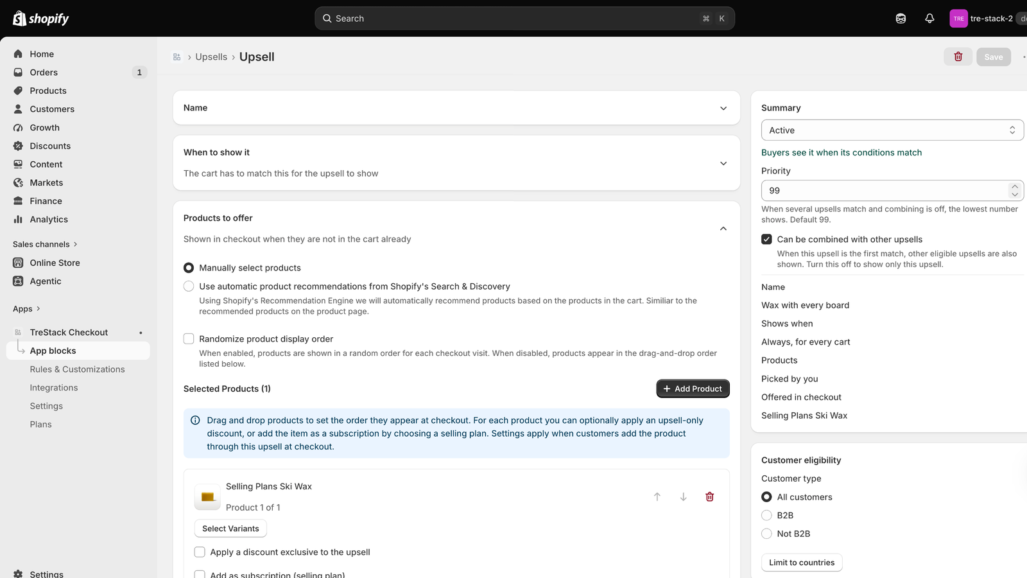Open the Active status dropdown
1027x578 pixels.
892,130
